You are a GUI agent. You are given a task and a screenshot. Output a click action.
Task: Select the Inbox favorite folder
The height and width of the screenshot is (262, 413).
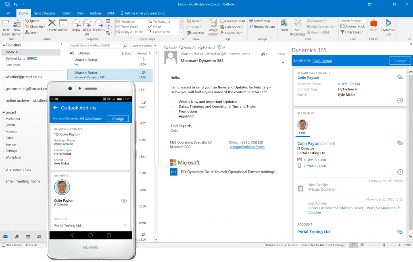tap(31, 52)
